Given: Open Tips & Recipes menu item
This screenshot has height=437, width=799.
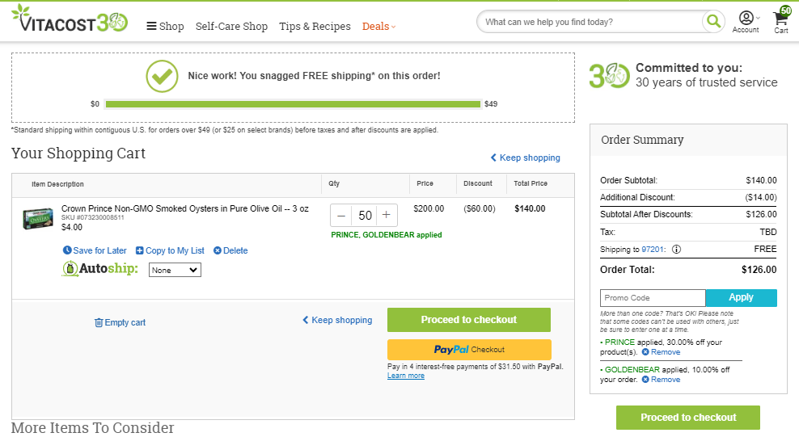Looking at the screenshot, I should pyautogui.click(x=315, y=27).
